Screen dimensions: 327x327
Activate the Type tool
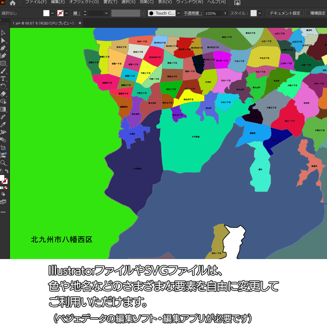tap(3, 79)
